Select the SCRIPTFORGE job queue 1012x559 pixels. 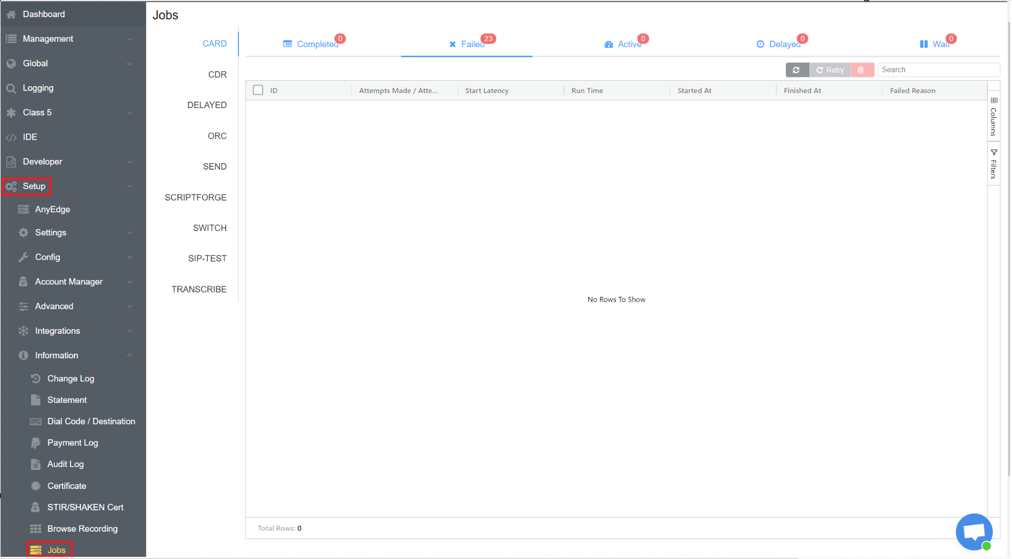coord(195,197)
